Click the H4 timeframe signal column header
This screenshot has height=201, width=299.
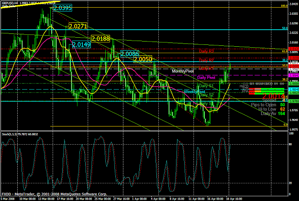[x=281, y=84]
